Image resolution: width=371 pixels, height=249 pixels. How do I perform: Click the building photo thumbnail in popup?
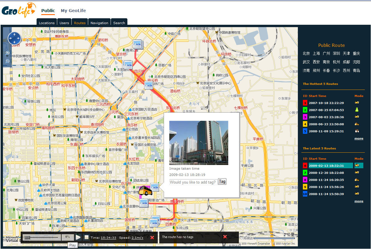[198, 143]
